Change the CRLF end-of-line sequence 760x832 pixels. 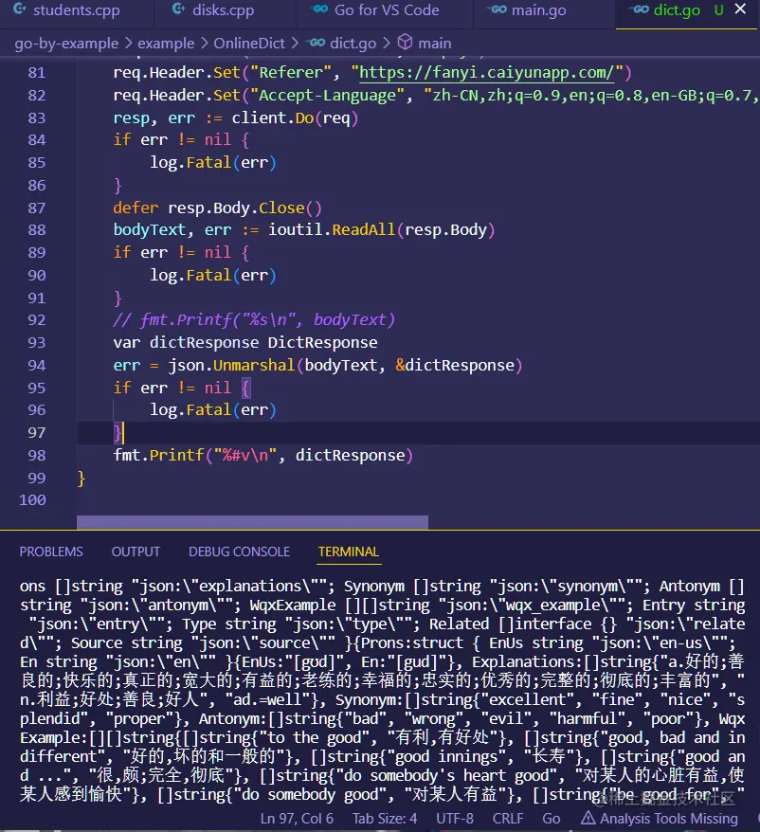coord(508,819)
